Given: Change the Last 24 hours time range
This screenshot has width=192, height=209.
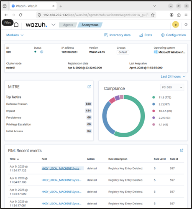Looking at the screenshot, I should click(x=173, y=76).
